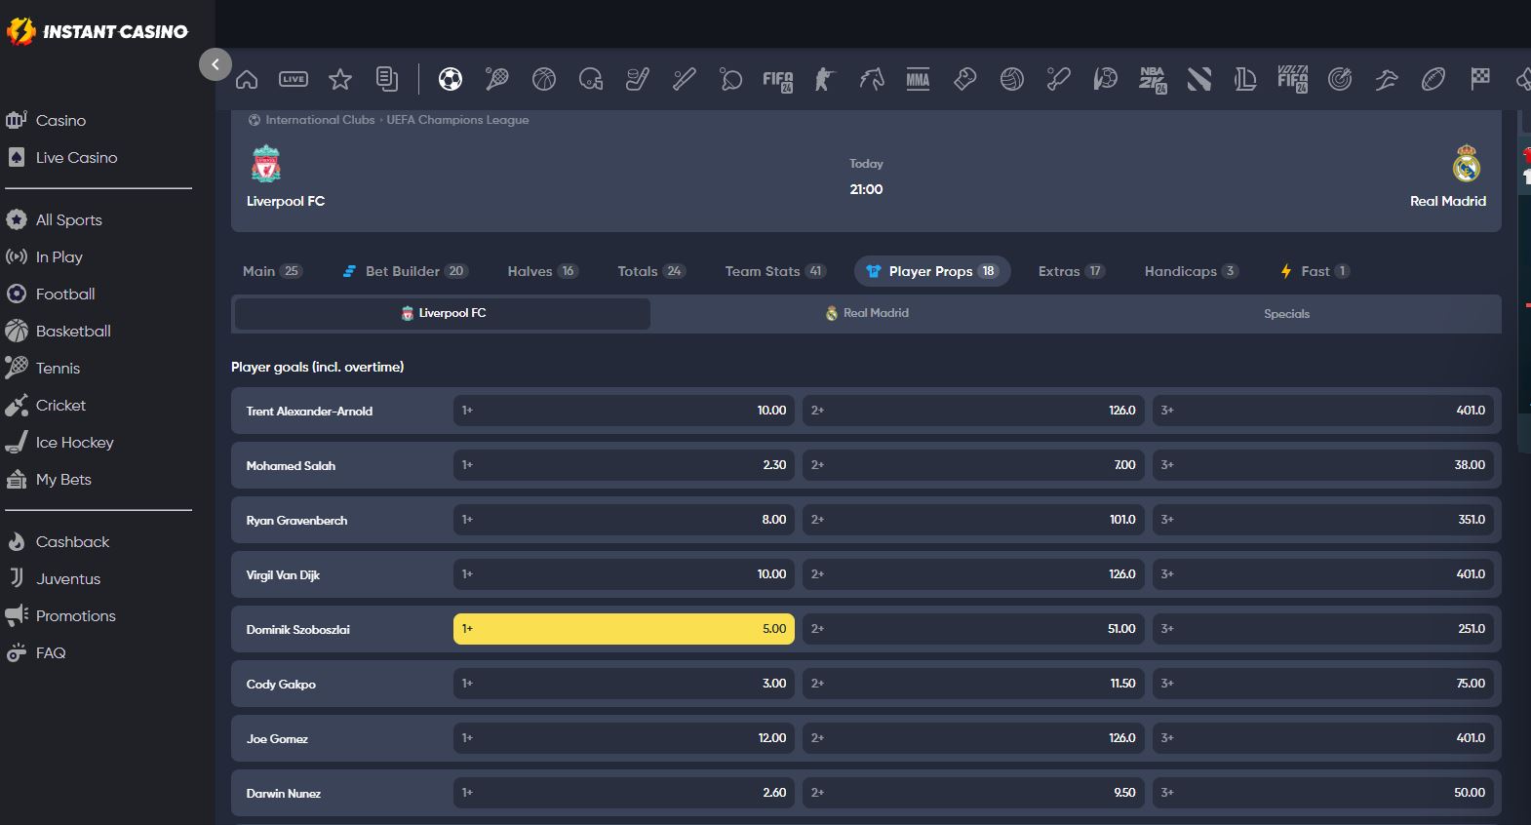Select the greyhound racing icon
The height and width of the screenshot is (825, 1531).
1387,79
